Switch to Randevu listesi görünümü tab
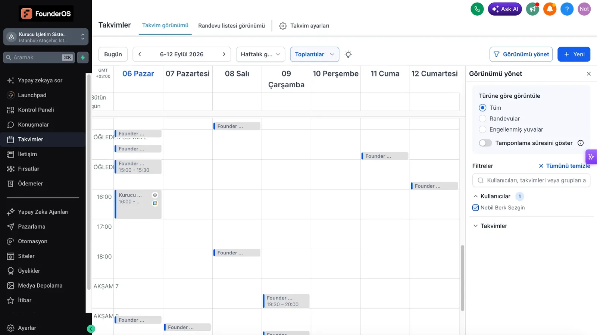This screenshot has height=335, width=597. [231, 26]
